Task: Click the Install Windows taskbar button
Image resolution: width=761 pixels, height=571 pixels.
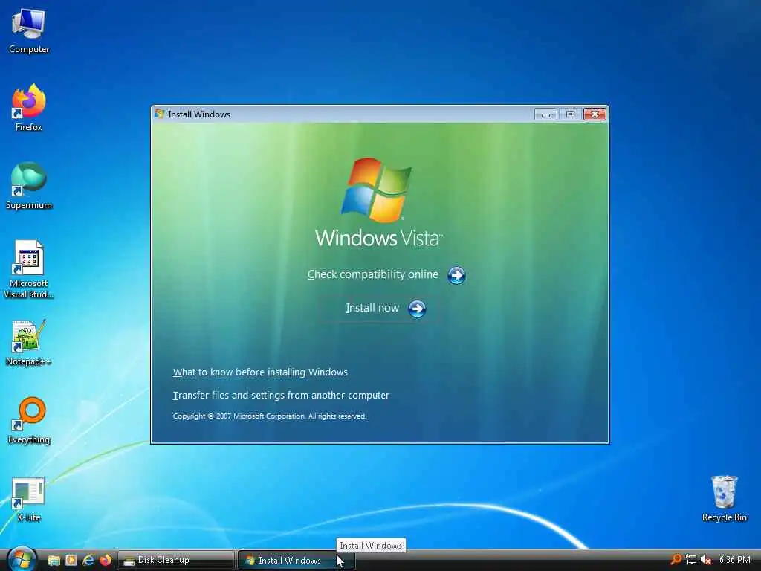Action: 297,561
